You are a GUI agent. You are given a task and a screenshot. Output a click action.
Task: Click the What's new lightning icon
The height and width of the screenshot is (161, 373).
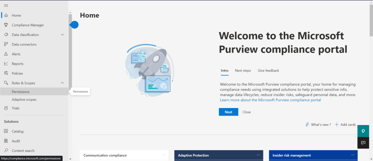point(307,124)
